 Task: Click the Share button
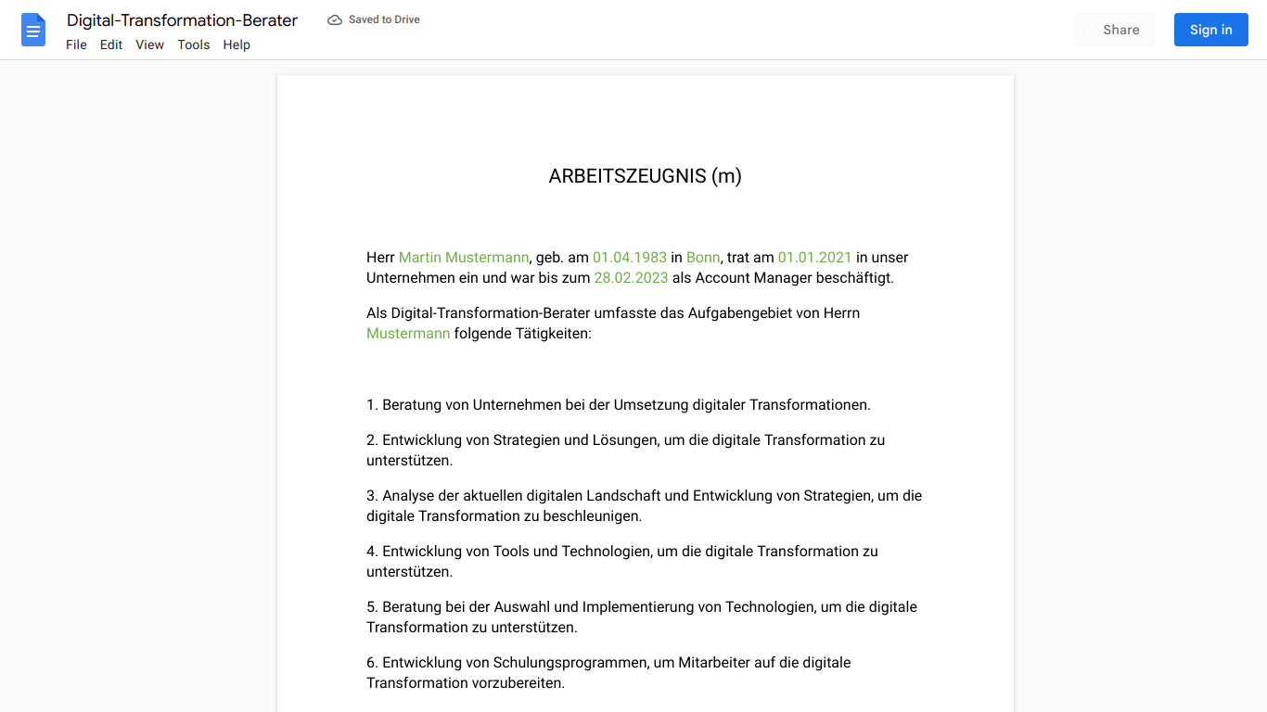[1114, 30]
